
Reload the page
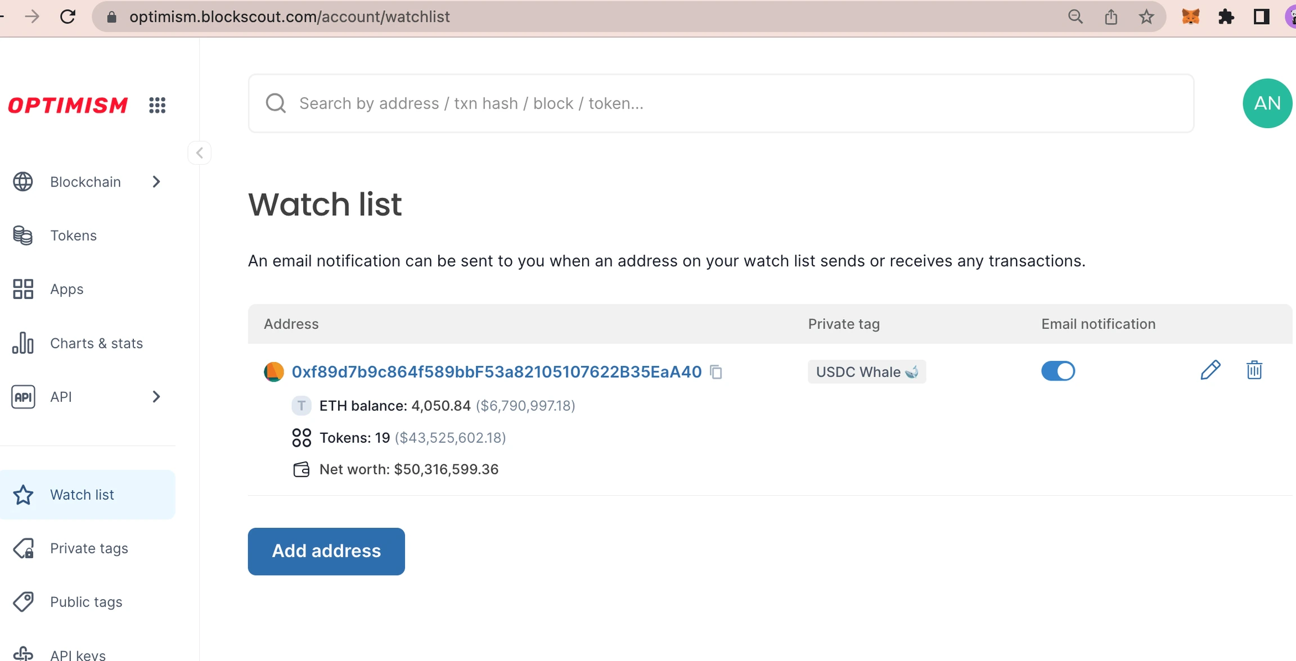point(67,17)
